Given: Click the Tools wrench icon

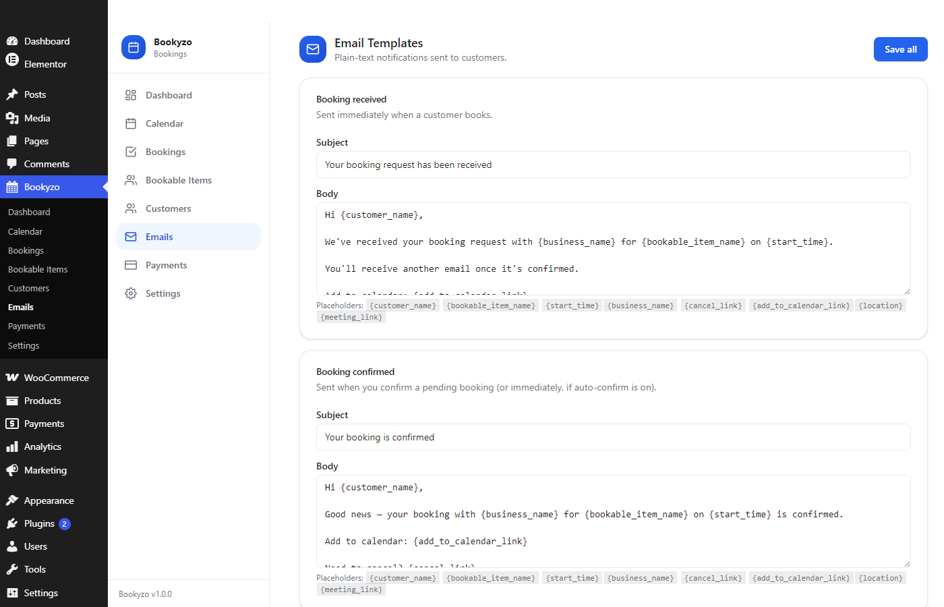Looking at the screenshot, I should (x=12, y=569).
